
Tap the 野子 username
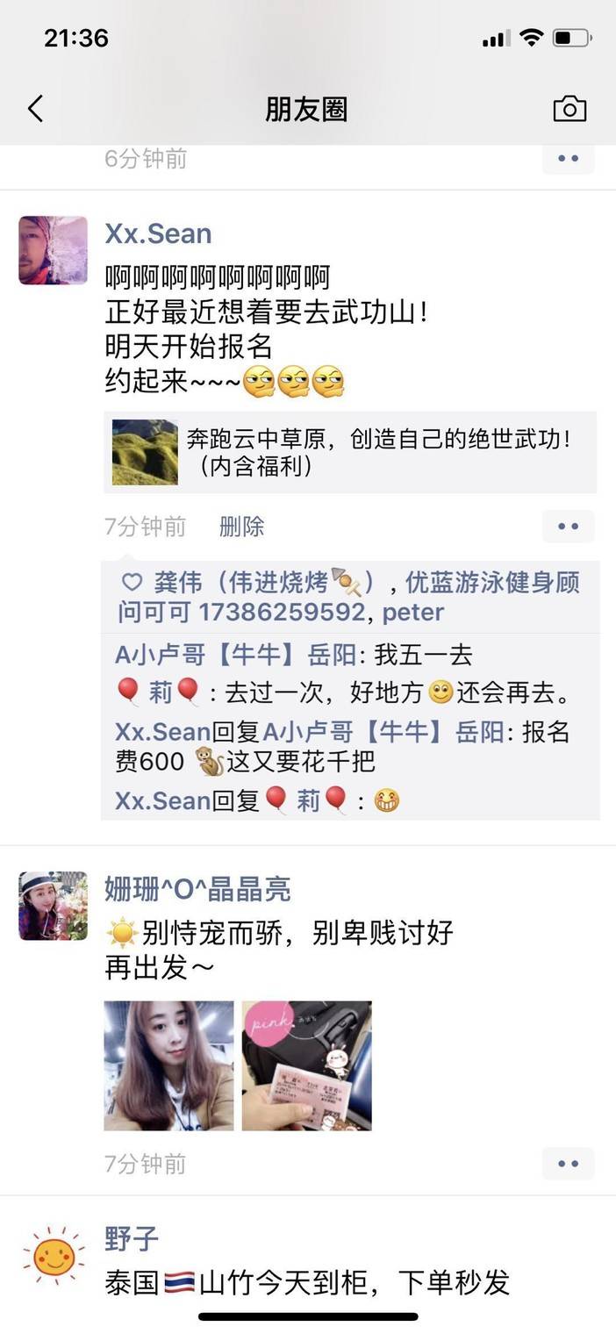click(x=132, y=1239)
